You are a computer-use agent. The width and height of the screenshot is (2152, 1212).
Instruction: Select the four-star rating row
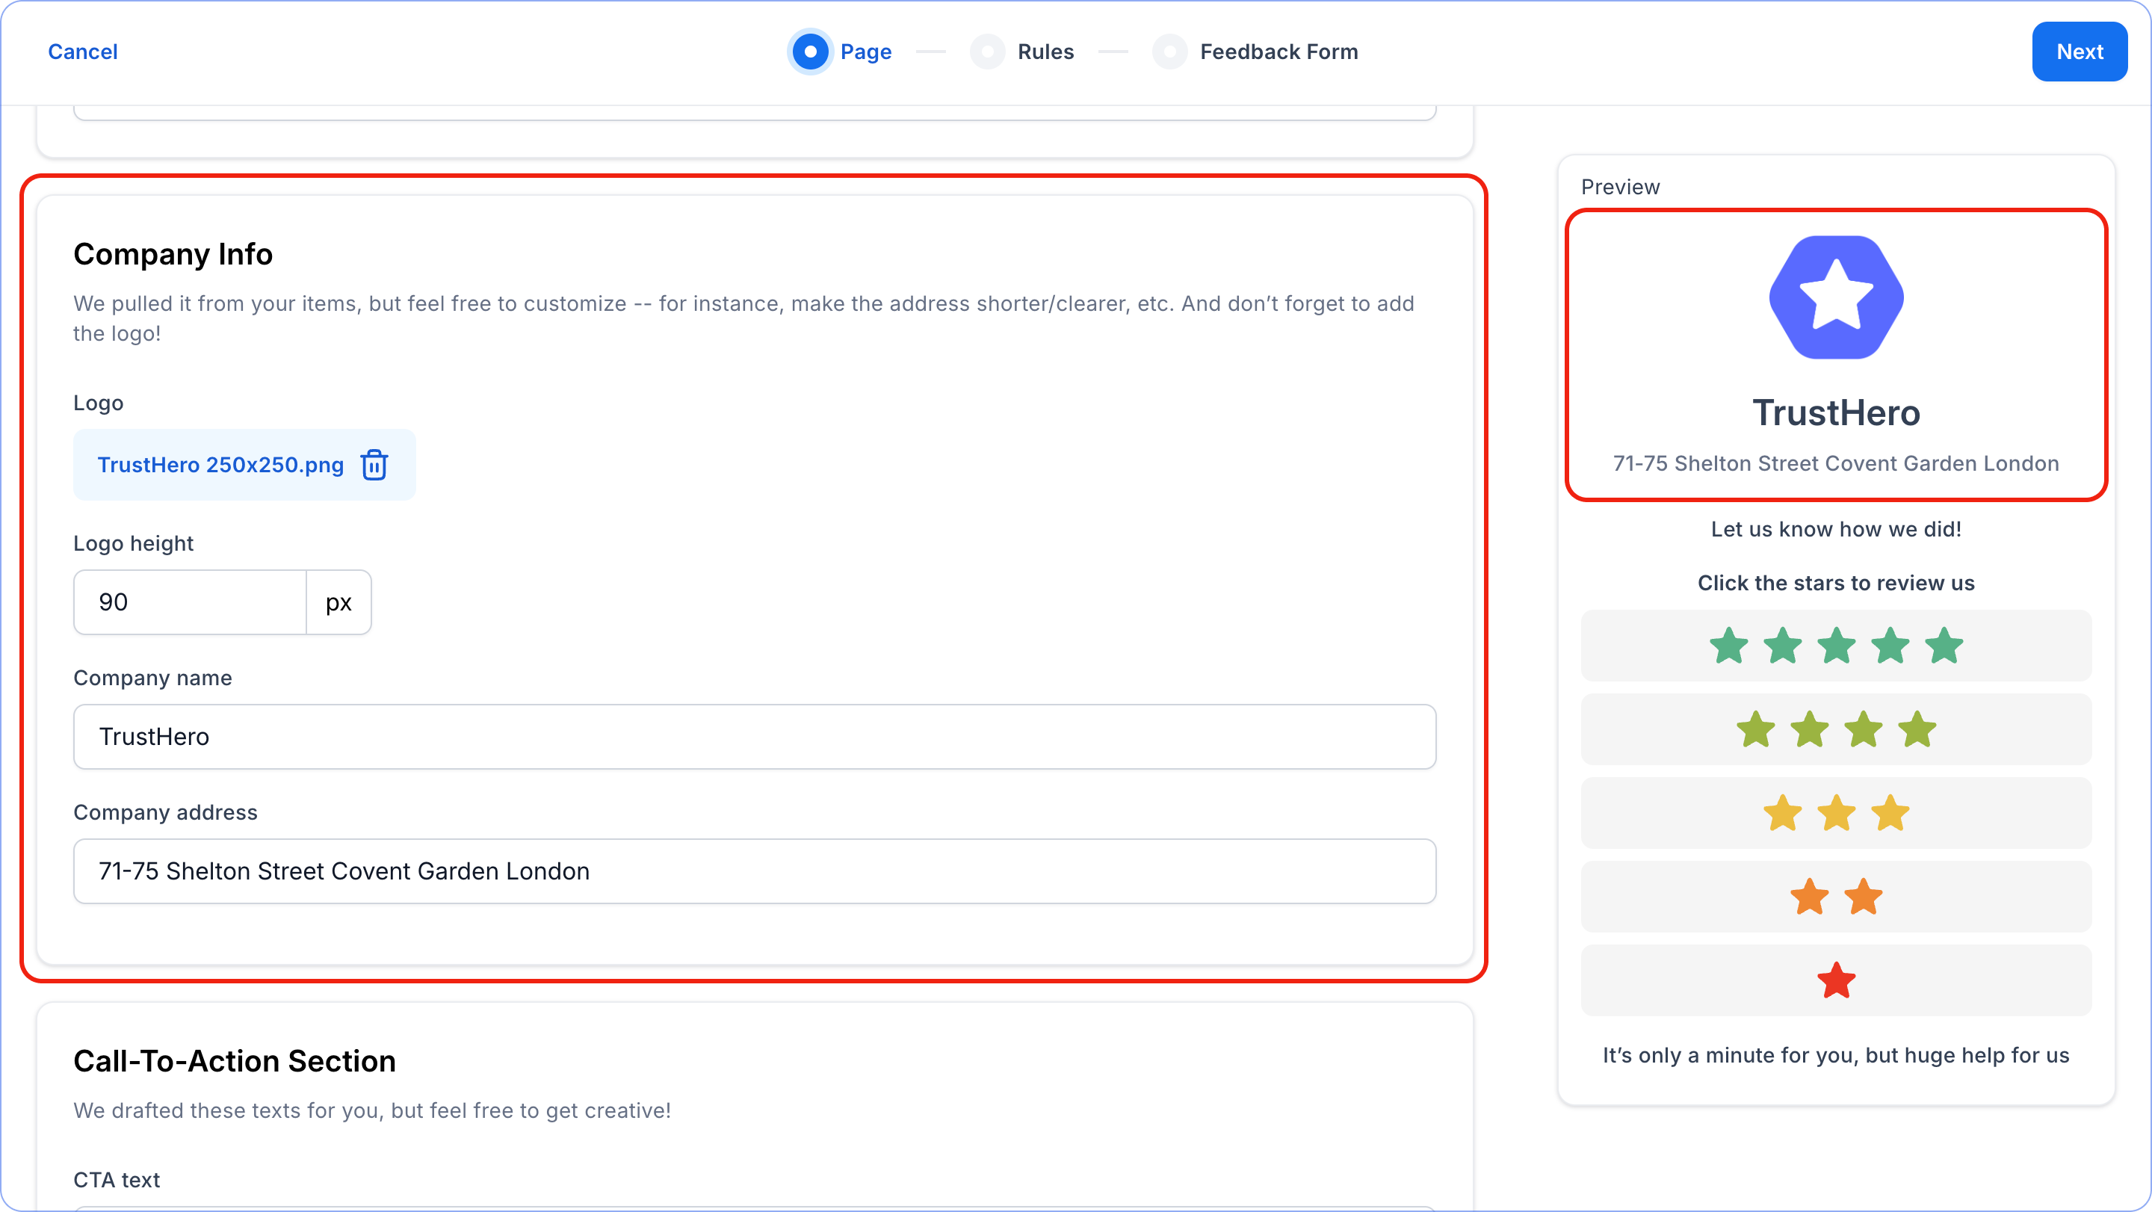[x=1835, y=729]
